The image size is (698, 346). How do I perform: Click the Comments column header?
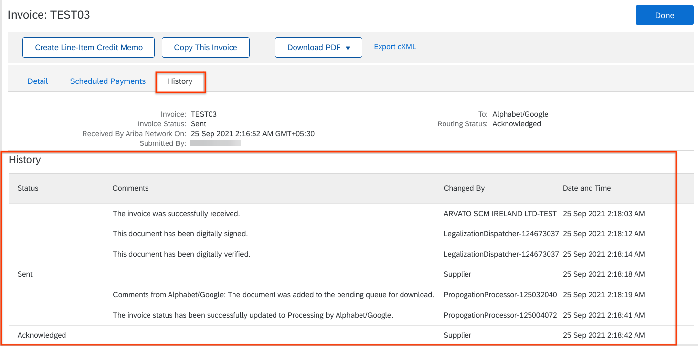[x=130, y=188]
